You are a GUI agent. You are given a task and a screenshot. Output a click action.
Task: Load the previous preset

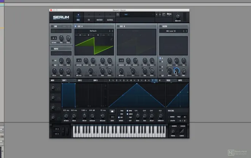coord(157,14)
